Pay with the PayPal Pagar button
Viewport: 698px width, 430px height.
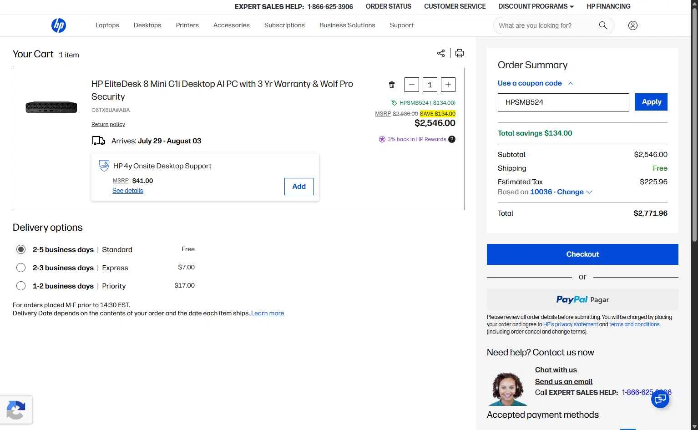point(582,299)
